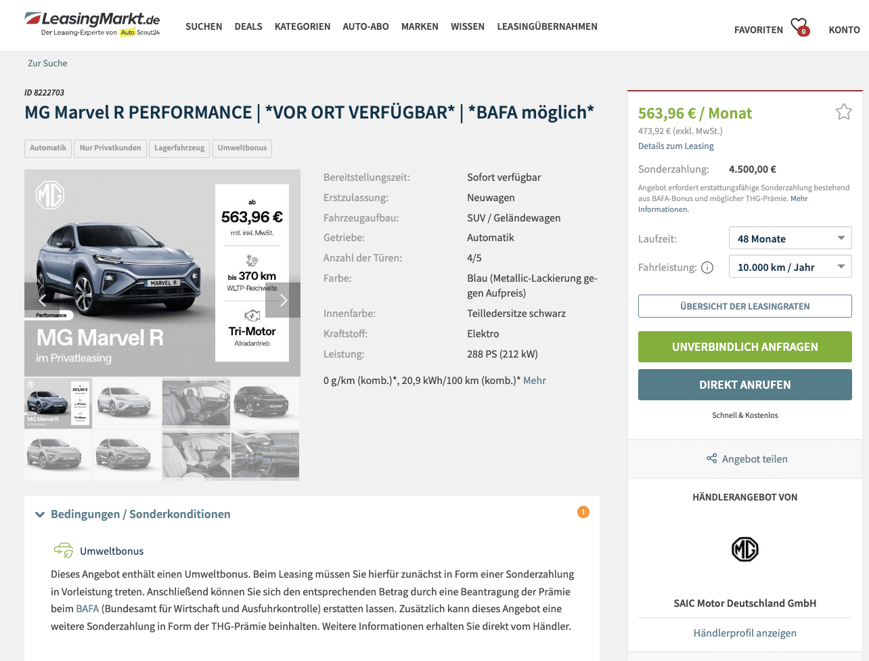The width and height of the screenshot is (869, 661).
Task: Save offer with the star icon
Action: [x=843, y=112]
